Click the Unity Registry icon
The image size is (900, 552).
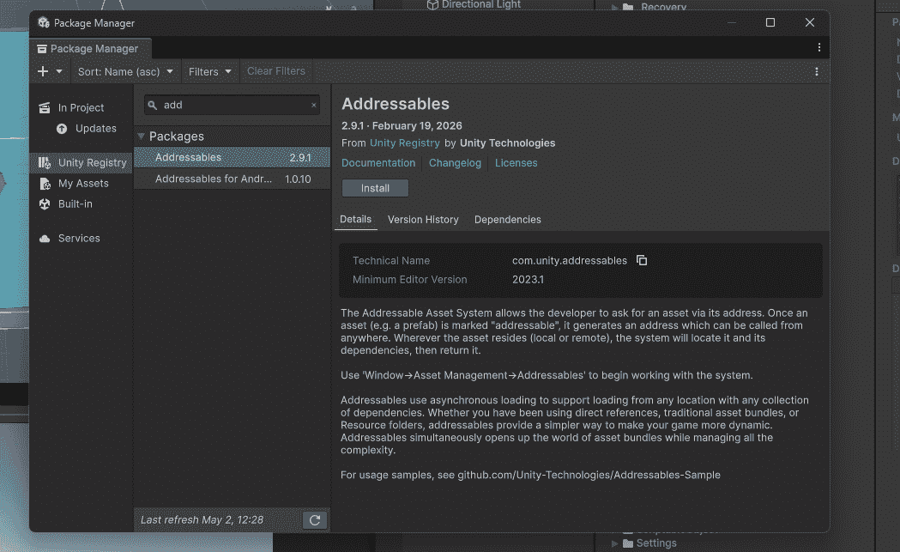pyautogui.click(x=45, y=162)
